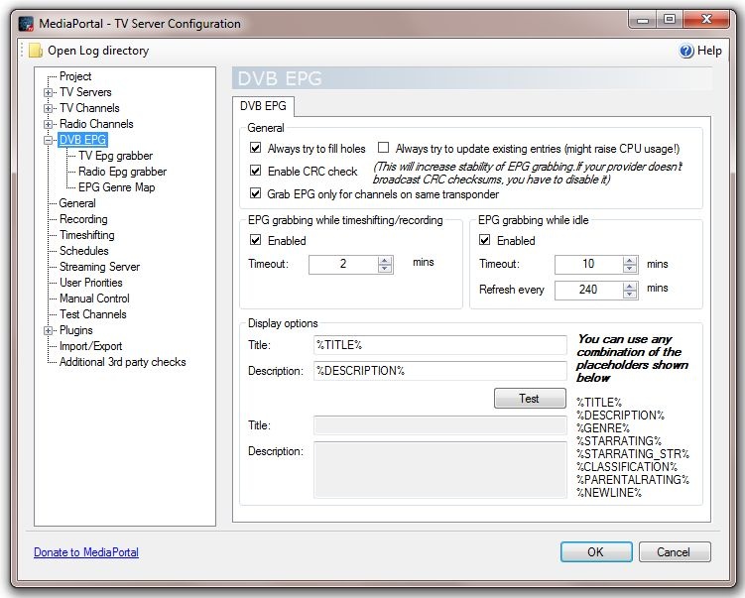
Task: Toggle the Always try to fill holes checkbox
Action: [x=256, y=149]
